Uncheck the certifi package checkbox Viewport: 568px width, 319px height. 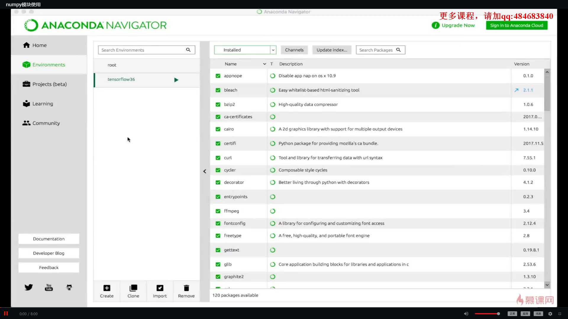click(x=218, y=144)
